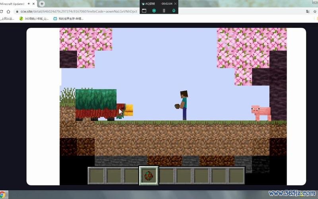
Task: Select the first hotbar slot
Action: pyautogui.click(x=96, y=176)
